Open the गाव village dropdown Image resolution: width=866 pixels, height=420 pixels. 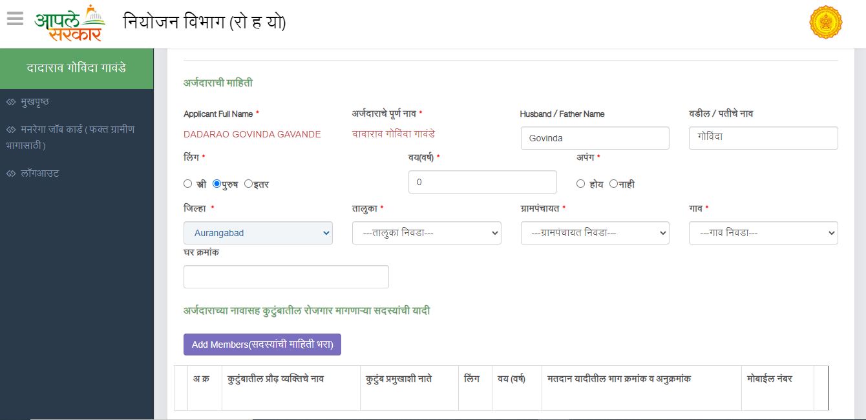(763, 233)
